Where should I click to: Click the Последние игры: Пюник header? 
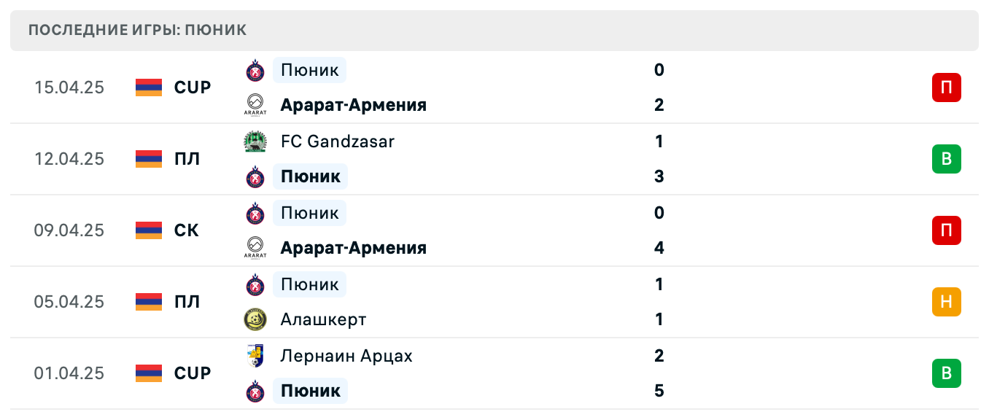click(138, 30)
